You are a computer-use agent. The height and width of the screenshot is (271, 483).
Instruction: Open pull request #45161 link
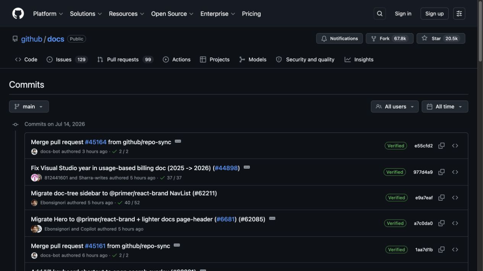[x=95, y=246]
